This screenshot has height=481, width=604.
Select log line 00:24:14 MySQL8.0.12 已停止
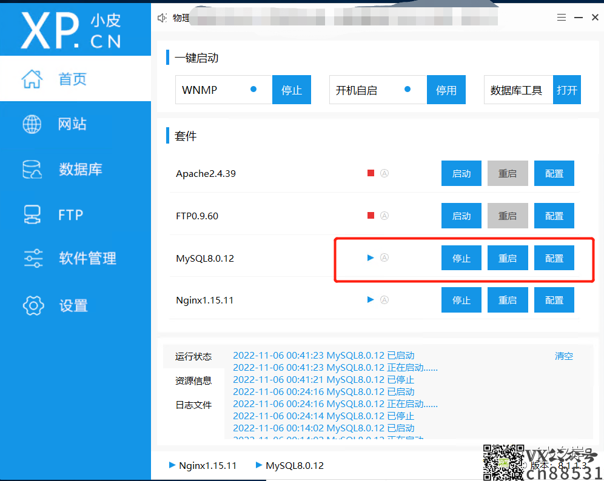click(324, 416)
